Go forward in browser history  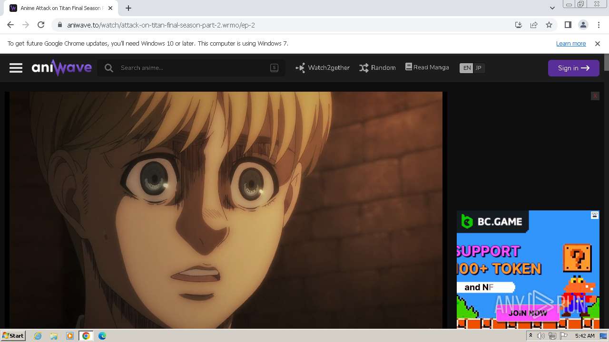click(x=26, y=25)
